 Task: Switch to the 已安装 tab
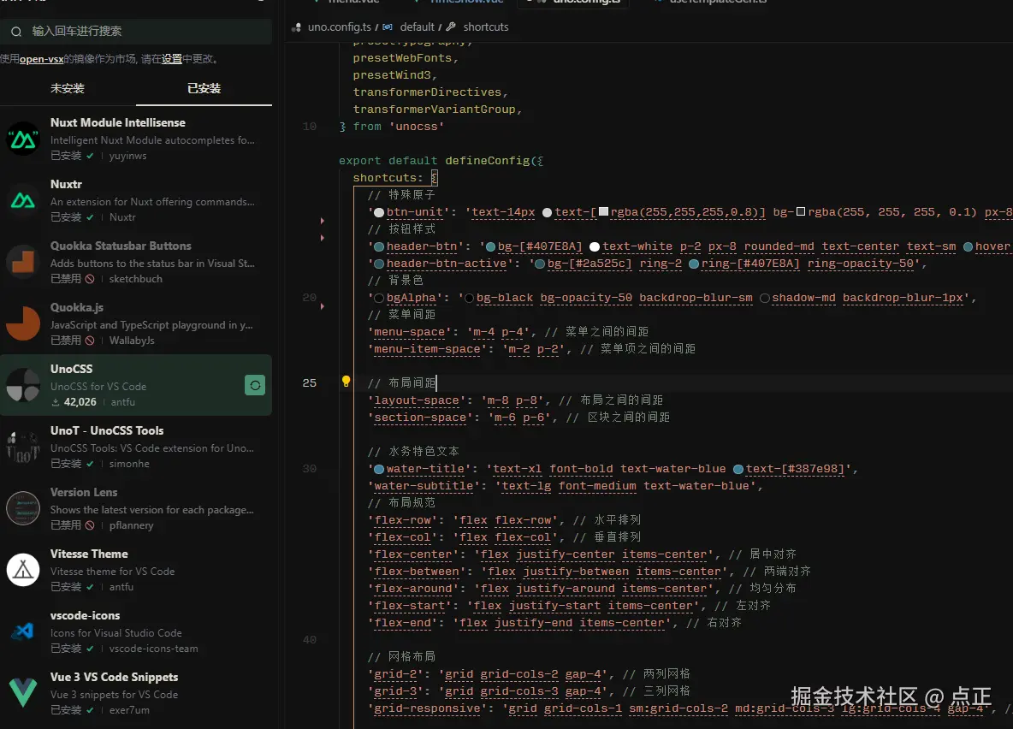click(x=204, y=88)
